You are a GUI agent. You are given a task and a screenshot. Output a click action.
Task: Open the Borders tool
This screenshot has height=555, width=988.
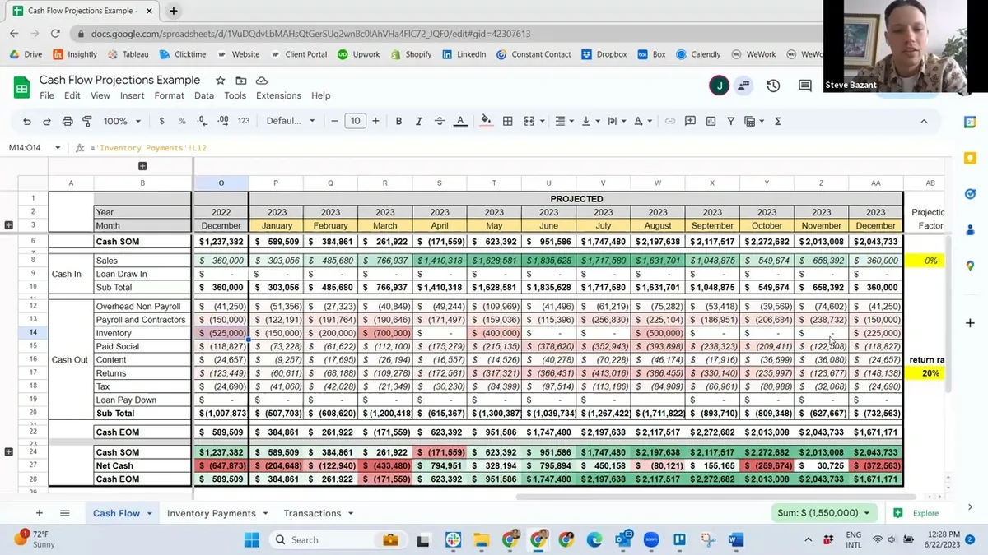pos(508,121)
